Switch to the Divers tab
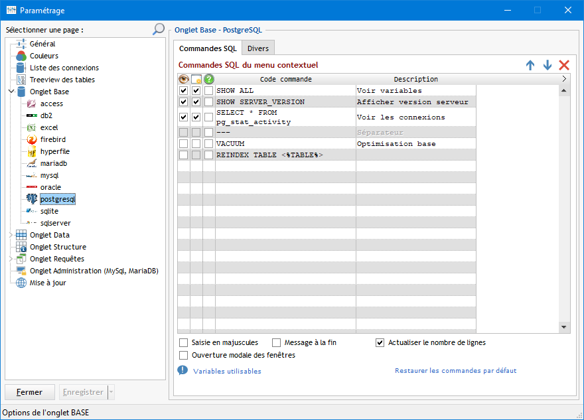Viewport: 584px width, 420px height. click(x=258, y=48)
